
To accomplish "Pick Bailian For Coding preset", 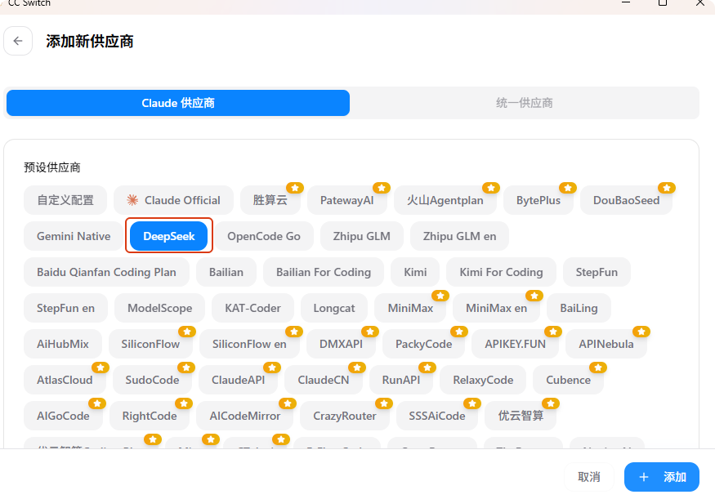I will pyautogui.click(x=324, y=272).
